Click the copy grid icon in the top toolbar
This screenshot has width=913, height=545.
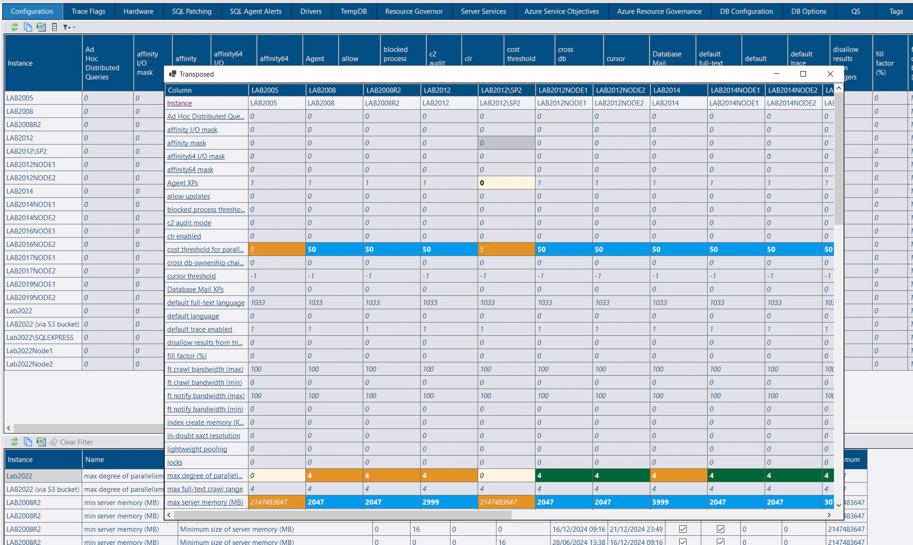pos(28,27)
